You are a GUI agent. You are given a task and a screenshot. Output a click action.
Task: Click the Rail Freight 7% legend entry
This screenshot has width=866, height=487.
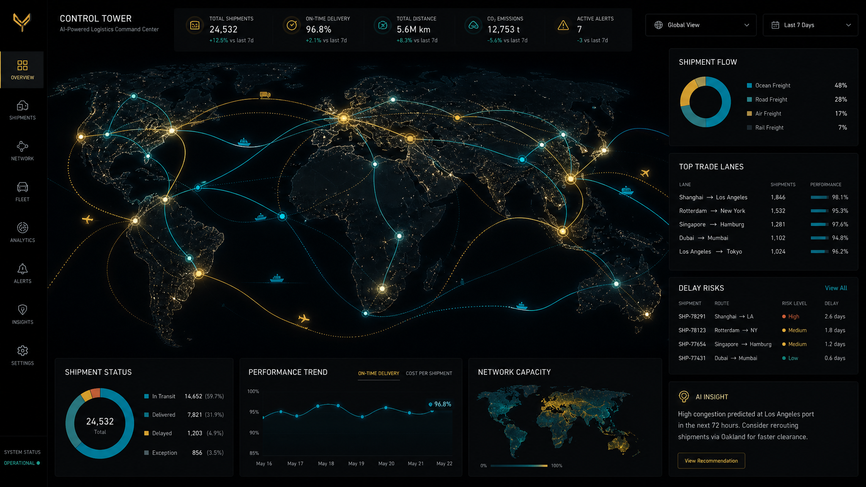797,128
